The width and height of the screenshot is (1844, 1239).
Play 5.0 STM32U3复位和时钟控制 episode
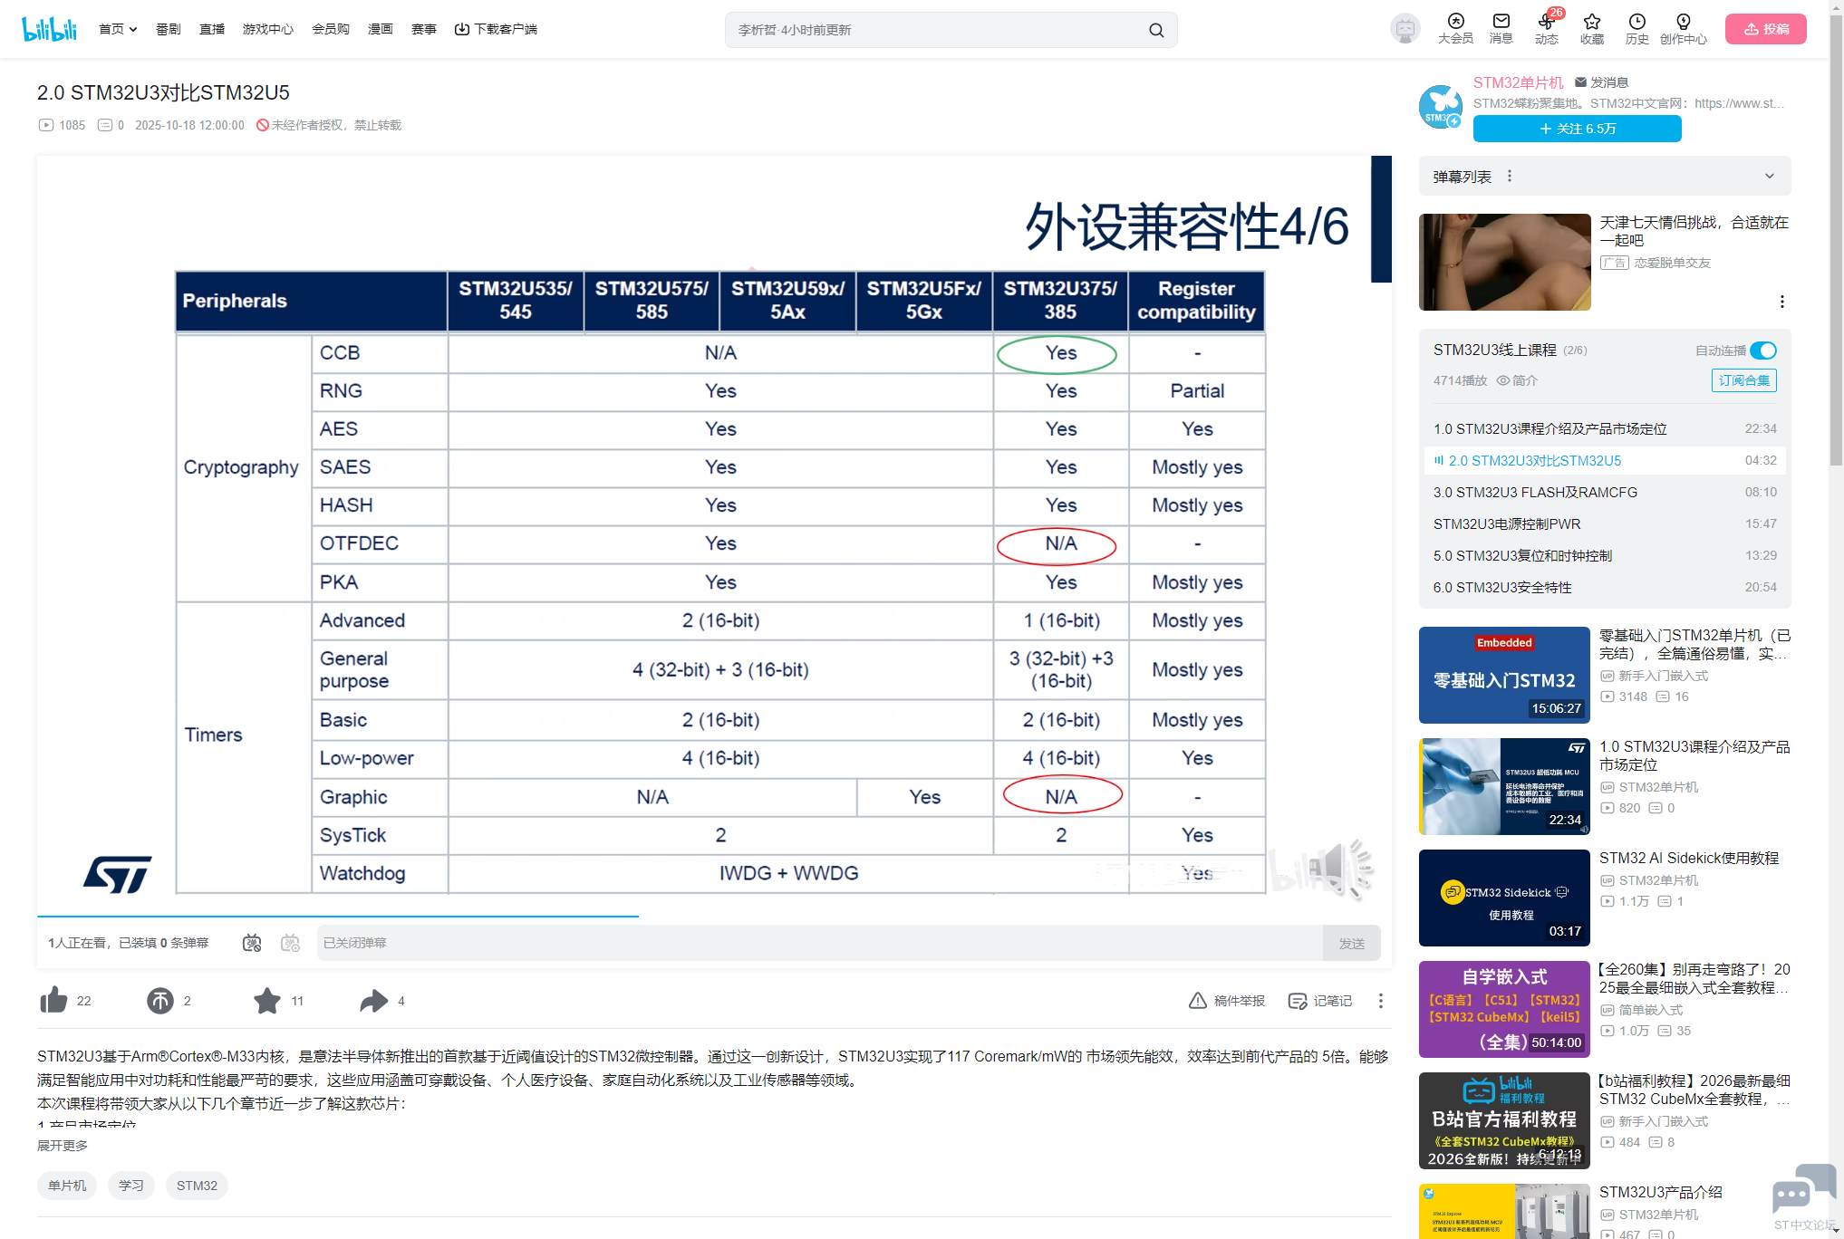pyautogui.click(x=1605, y=555)
